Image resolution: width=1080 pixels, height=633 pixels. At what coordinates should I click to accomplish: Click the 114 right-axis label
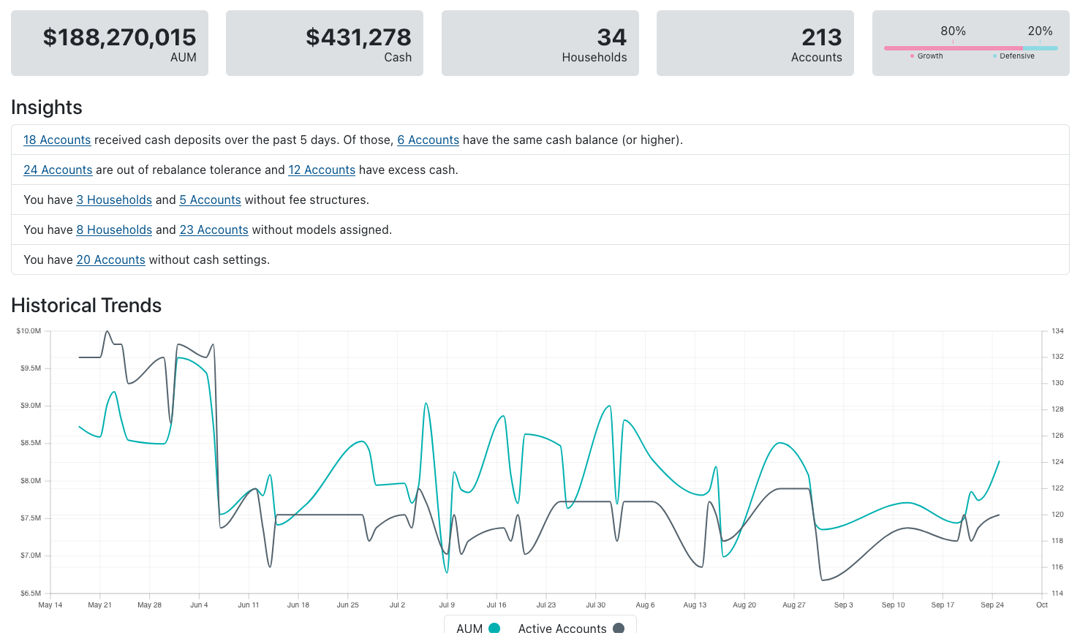point(1057,594)
